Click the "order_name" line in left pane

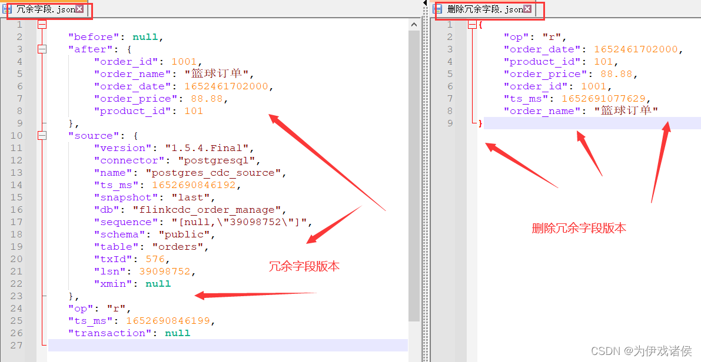point(174,74)
